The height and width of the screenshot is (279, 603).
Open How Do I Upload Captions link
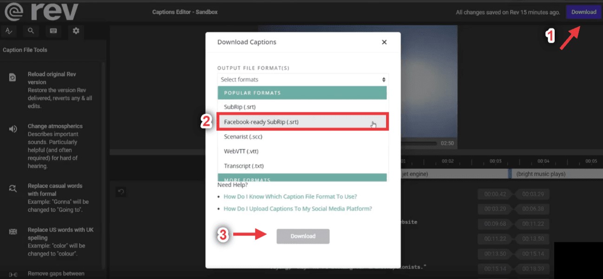(298, 208)
